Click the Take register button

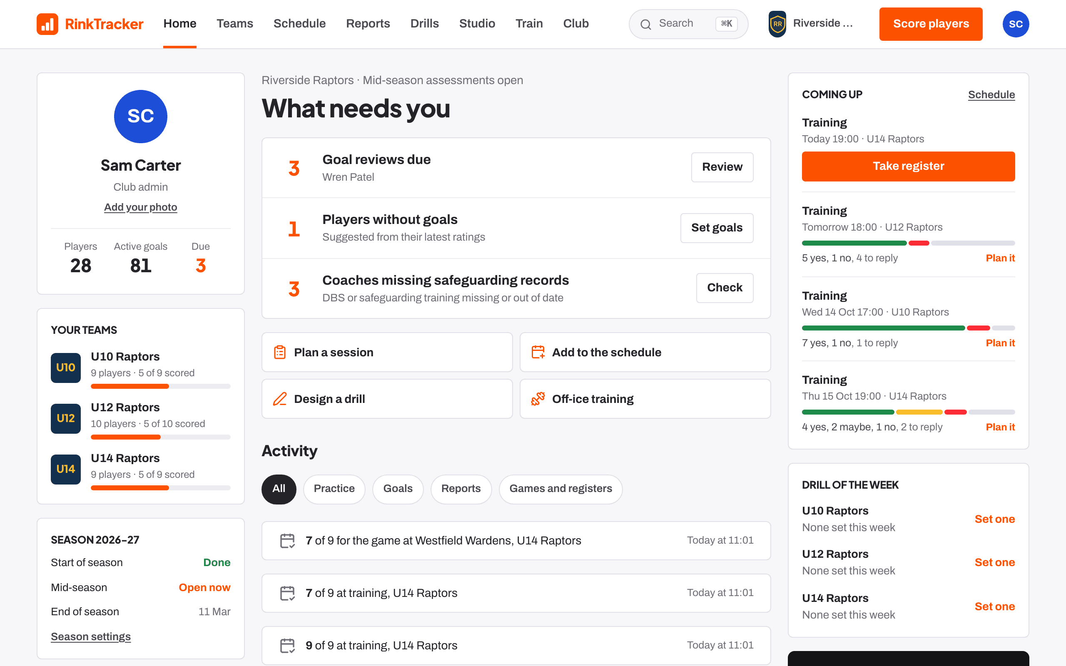point(908,166)
